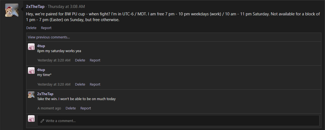Delete the main profile post

tap(31, 28)
